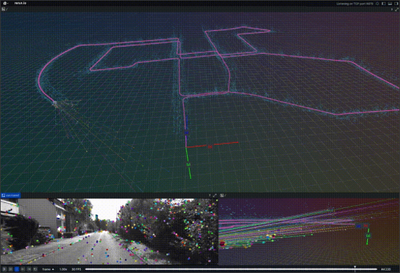
Task: Click the 1.00x playback speed field
Action: pyautogui.click(x=63, y=269)
